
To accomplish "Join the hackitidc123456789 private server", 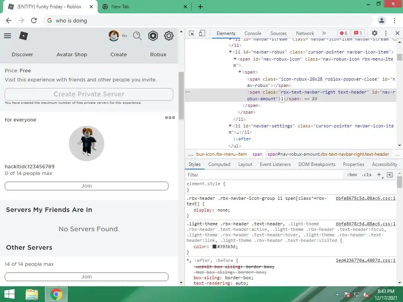I will pyautogui.click(x=87, y=186).
